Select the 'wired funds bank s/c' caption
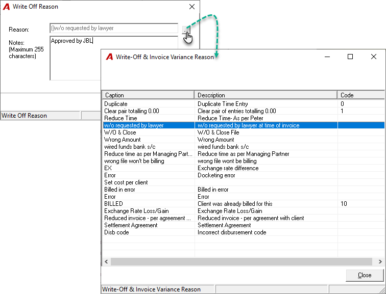Viewport: 386px width, 294px height. [130, 147]
